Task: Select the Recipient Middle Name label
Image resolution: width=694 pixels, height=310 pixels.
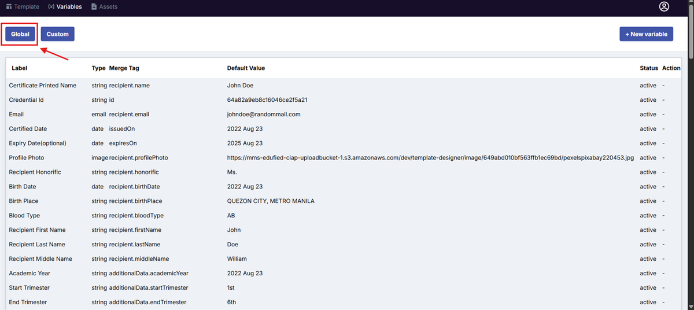Action: tap(40, 259)
